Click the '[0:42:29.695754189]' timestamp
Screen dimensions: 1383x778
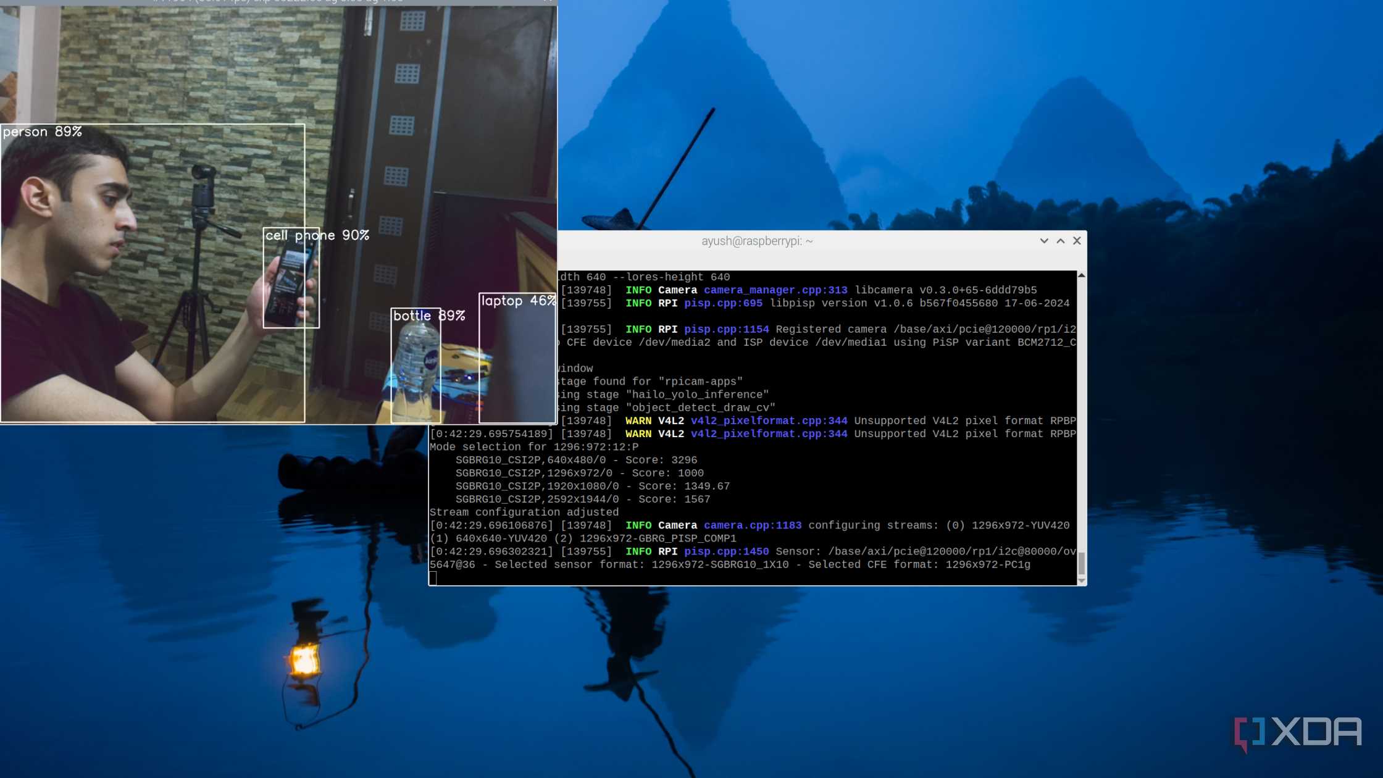[x=491, y=434]
